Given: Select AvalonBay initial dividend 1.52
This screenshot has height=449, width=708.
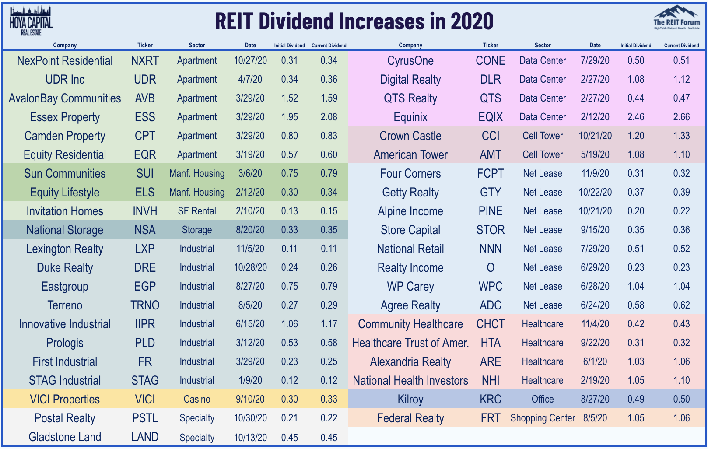Looking at the screenshot, I should (290, 98).
